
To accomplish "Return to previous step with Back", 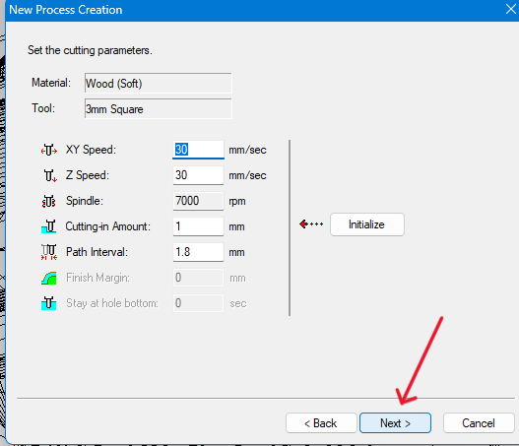I will click(x=321, y=422).
